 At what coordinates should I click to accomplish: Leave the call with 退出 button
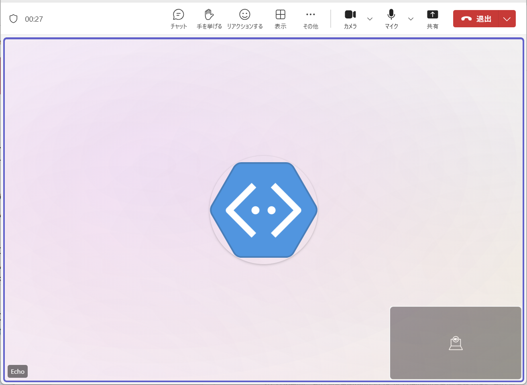pyautogui.click(x=476, y=19)
